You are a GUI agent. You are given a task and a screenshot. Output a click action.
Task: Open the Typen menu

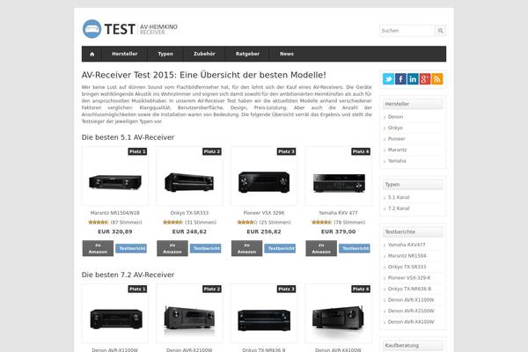(x=165, y=54)
